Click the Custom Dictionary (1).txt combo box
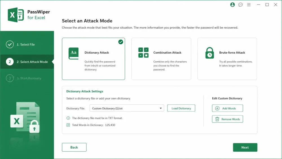Image resolution: width=282 pixels, height=159 pixels. (127, 108)
